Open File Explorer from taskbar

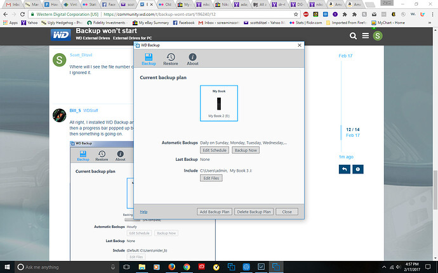click(142, 267)
